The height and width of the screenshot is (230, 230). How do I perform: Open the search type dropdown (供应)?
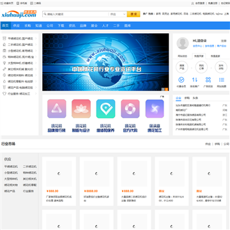coord(118,14)
